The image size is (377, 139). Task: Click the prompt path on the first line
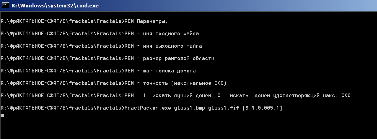(62, 21)
